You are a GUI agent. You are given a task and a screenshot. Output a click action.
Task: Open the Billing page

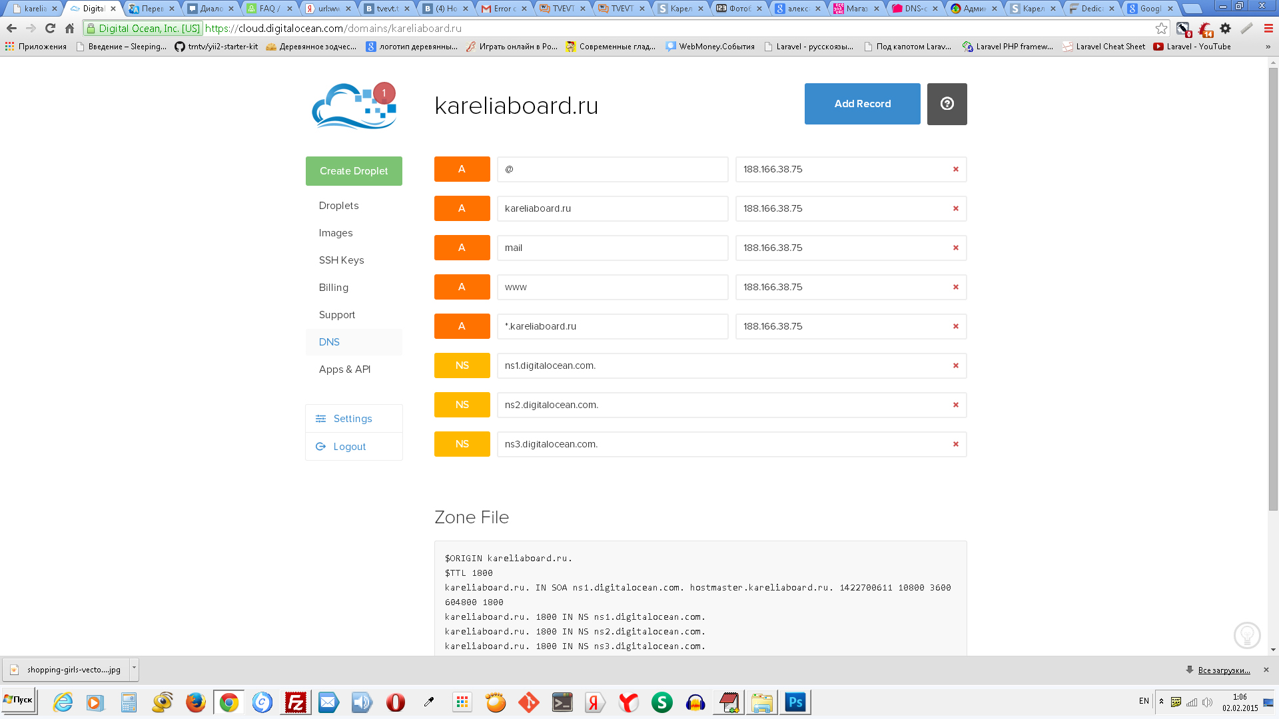(333, 288)
